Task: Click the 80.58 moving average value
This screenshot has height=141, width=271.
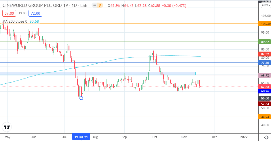Action: pyautogui.click(x=34, y=21)
